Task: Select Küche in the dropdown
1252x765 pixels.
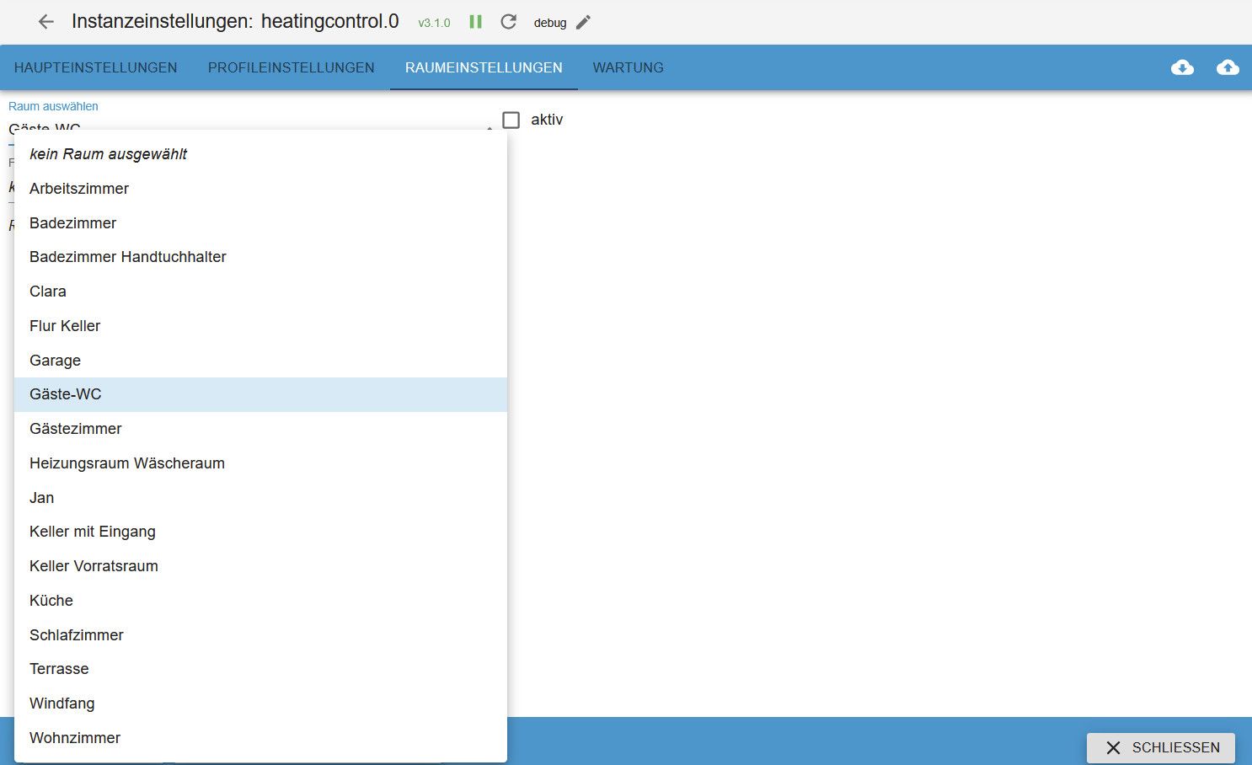Action: [260, 601]
